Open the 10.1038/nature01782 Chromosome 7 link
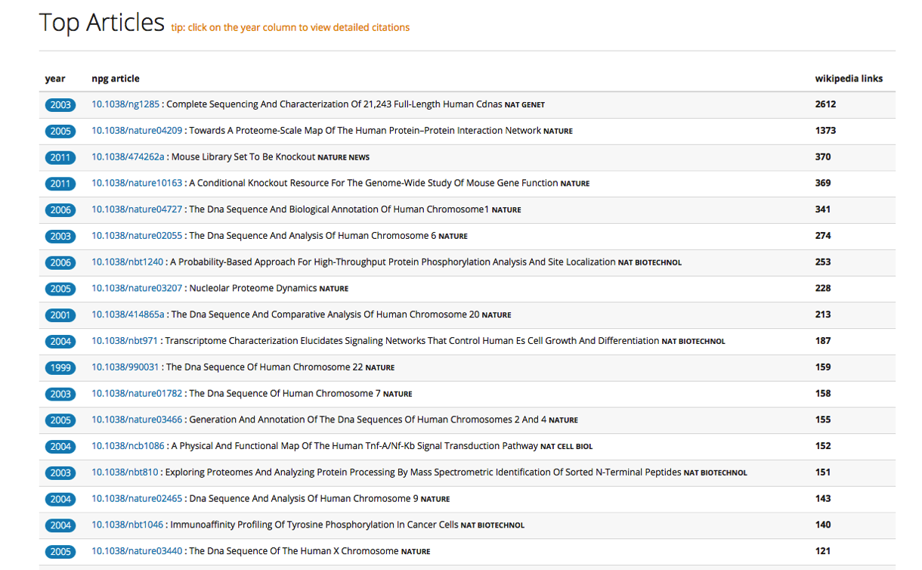This screenshot has width=922, height=570. (137, 393)
